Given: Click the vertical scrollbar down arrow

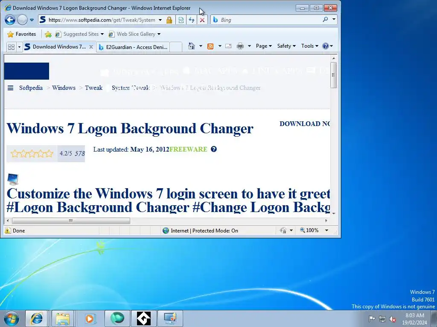Looking at the screenshot, I should pos(334,214).
